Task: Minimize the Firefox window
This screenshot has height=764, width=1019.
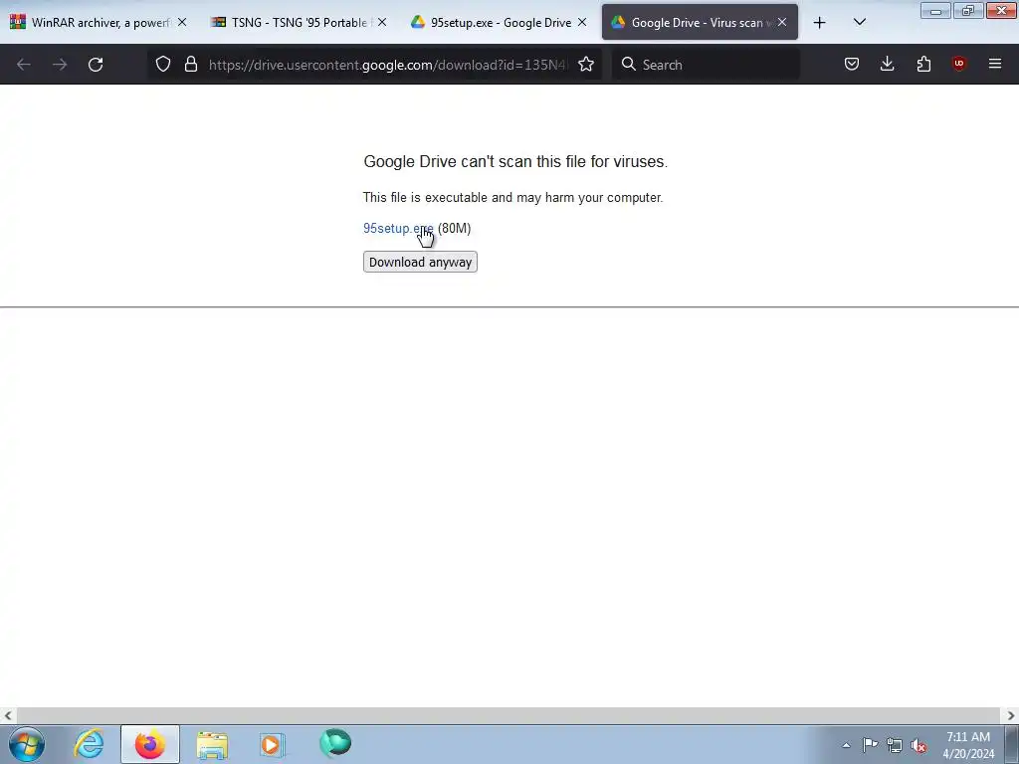Action: click(935, 11)
